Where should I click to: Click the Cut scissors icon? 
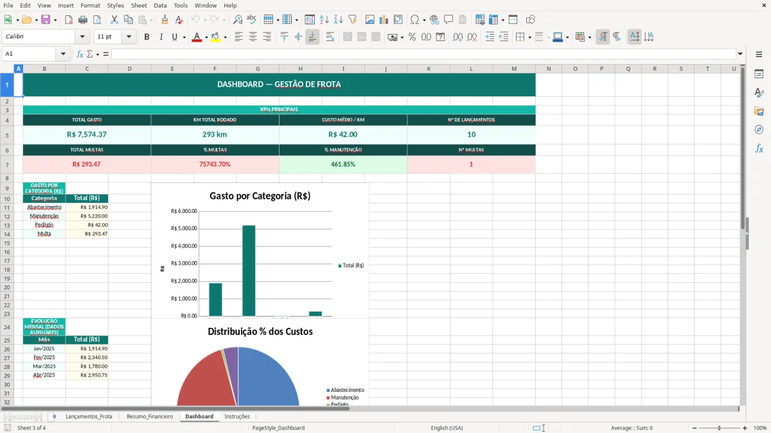pyautogui.click(x=114, y=20)
